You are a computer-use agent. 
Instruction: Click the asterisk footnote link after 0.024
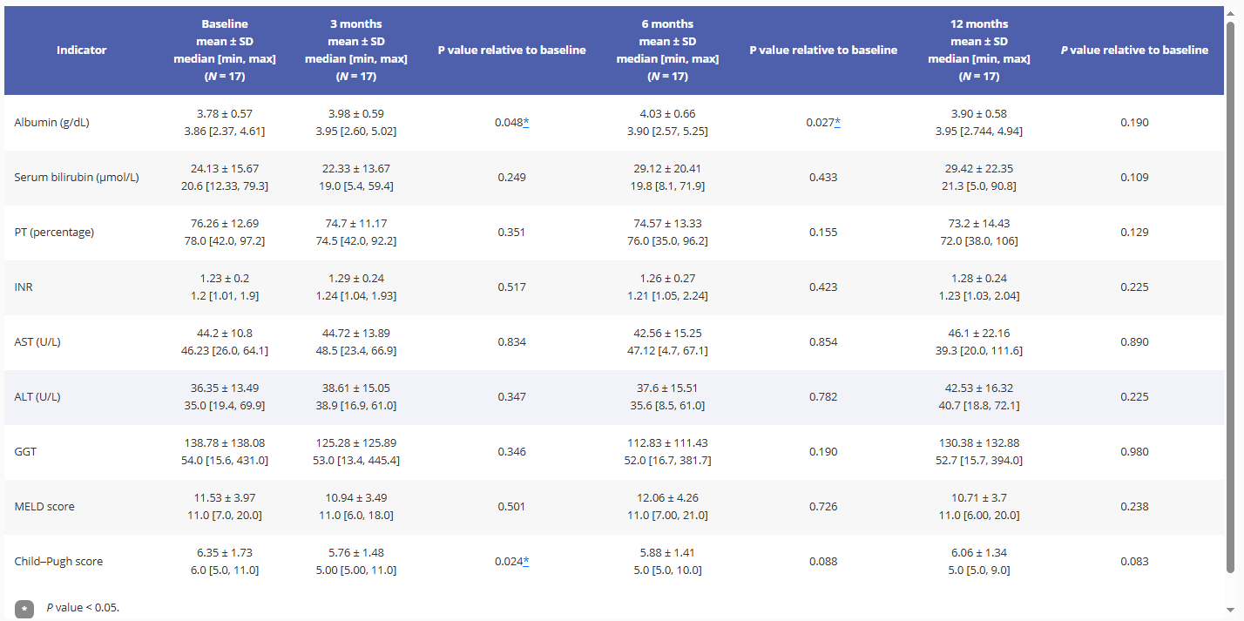pyautogui.click(x=526, y=562)
